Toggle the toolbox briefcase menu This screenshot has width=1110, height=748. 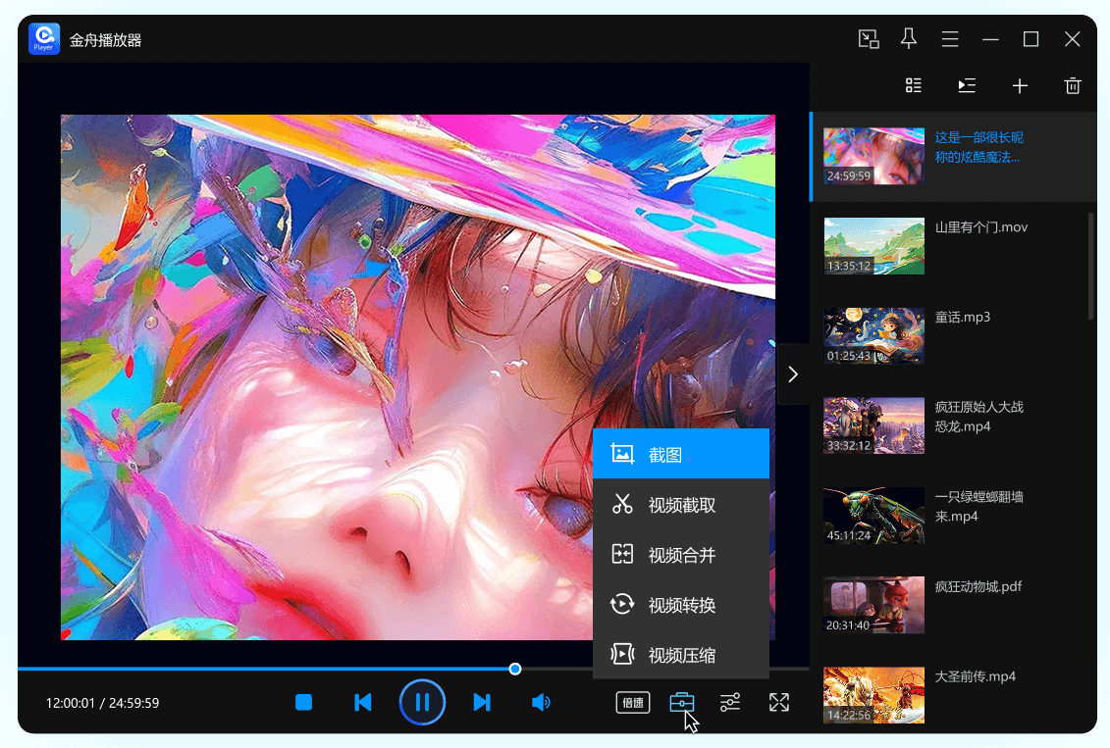[x=682, y=702]
